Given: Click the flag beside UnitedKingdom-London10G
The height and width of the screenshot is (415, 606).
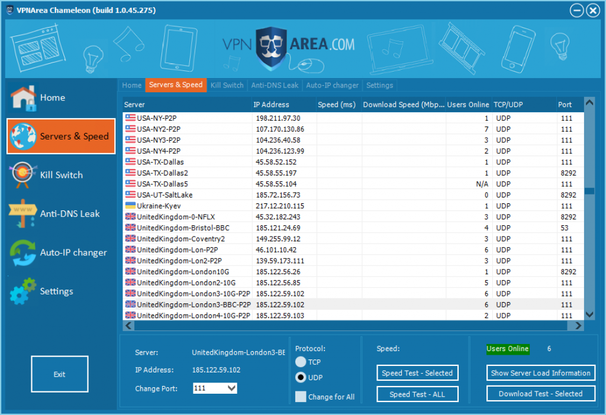Looking at the screenshot, I should [130, 271].
